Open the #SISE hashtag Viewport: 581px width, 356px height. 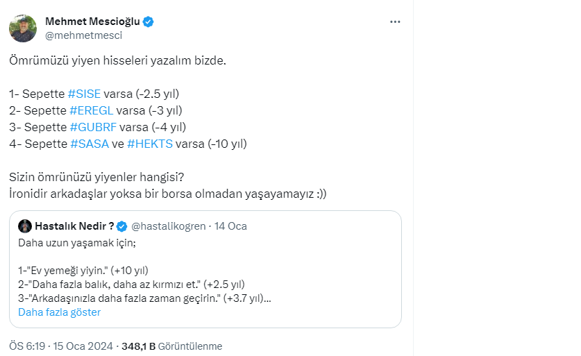(x=85, y=93)
